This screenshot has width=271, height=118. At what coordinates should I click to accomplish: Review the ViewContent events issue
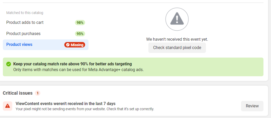click(252, 106)
